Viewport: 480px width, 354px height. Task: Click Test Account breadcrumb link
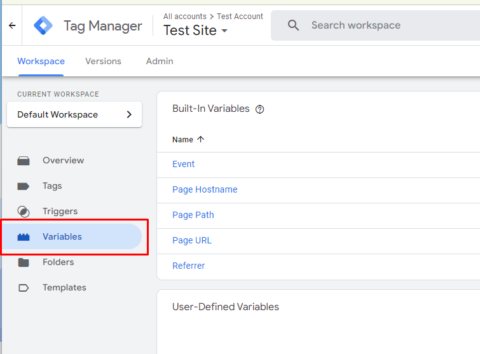240,17
